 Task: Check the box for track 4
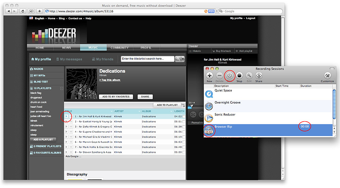[184, 132]
